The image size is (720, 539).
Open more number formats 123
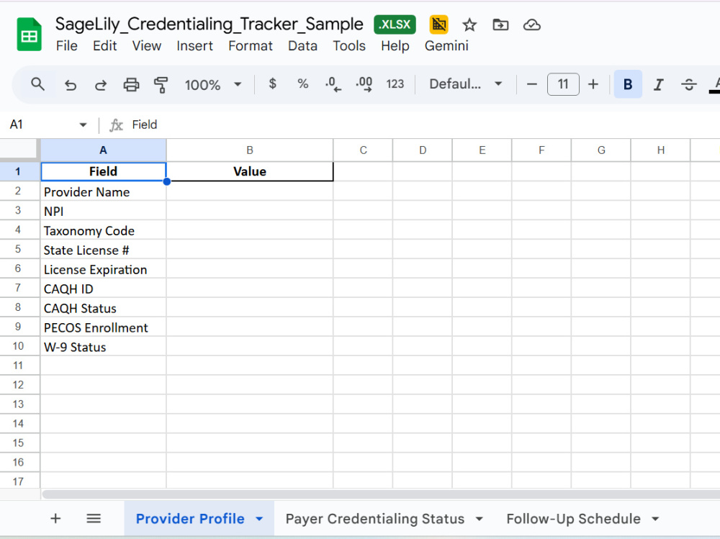click(395, 84)
